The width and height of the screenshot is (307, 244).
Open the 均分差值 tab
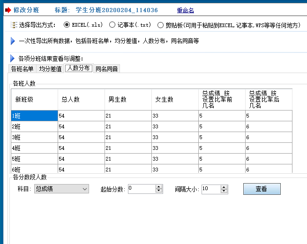point(50,69)
